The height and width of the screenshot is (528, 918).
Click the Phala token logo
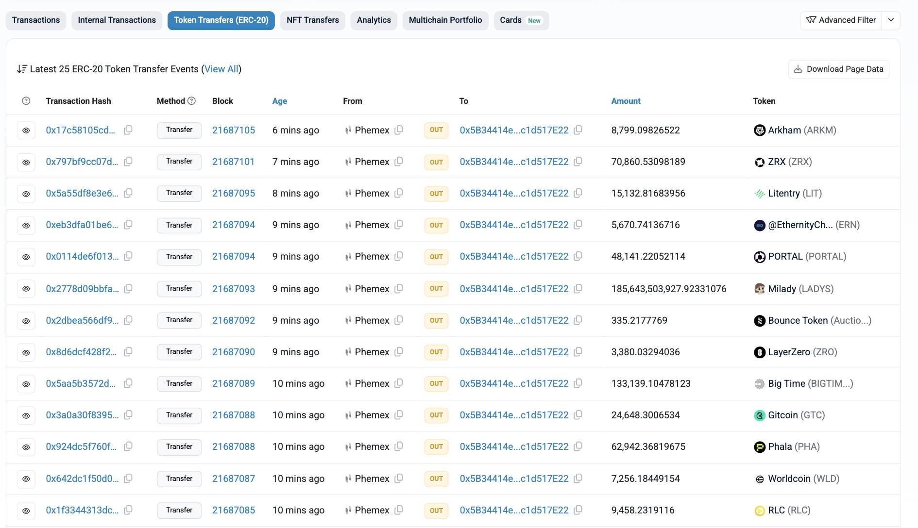click(x=760, y=446)
